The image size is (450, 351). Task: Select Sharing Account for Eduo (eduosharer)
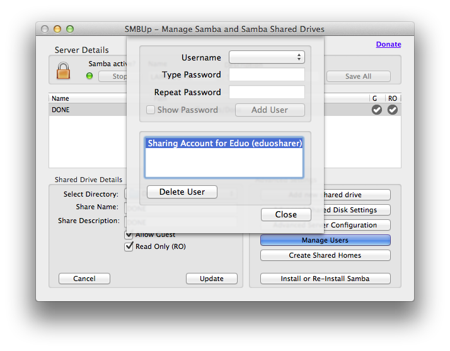[x=224, y=143]
